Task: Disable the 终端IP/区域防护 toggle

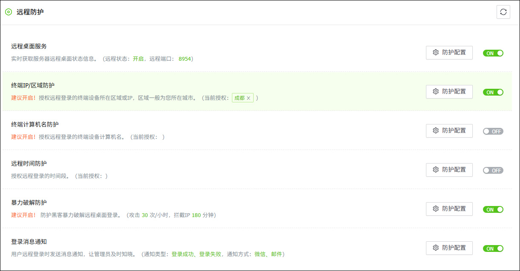Action: pos(493,92)
